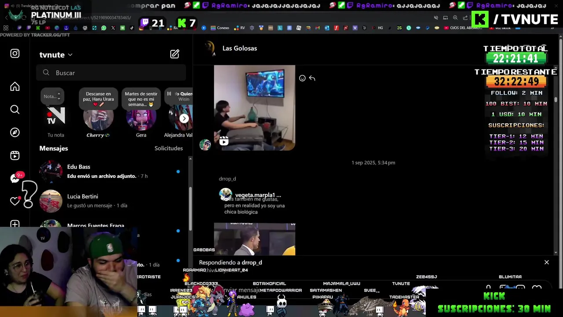
Task: Open the second shared reel thumbnail
Action: (255, 239)
